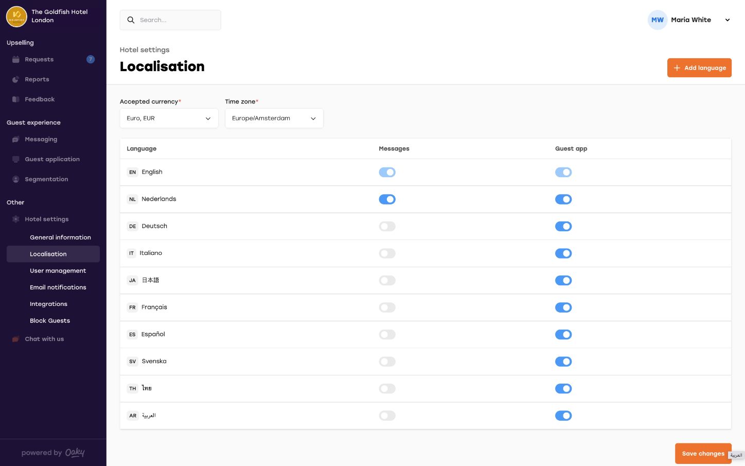Click the Requests calendar icon in sidebar
The image size is (745, 466).
coord(16,59)
